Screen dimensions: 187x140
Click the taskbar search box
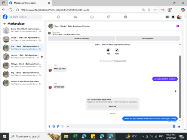tap(35, 136)
